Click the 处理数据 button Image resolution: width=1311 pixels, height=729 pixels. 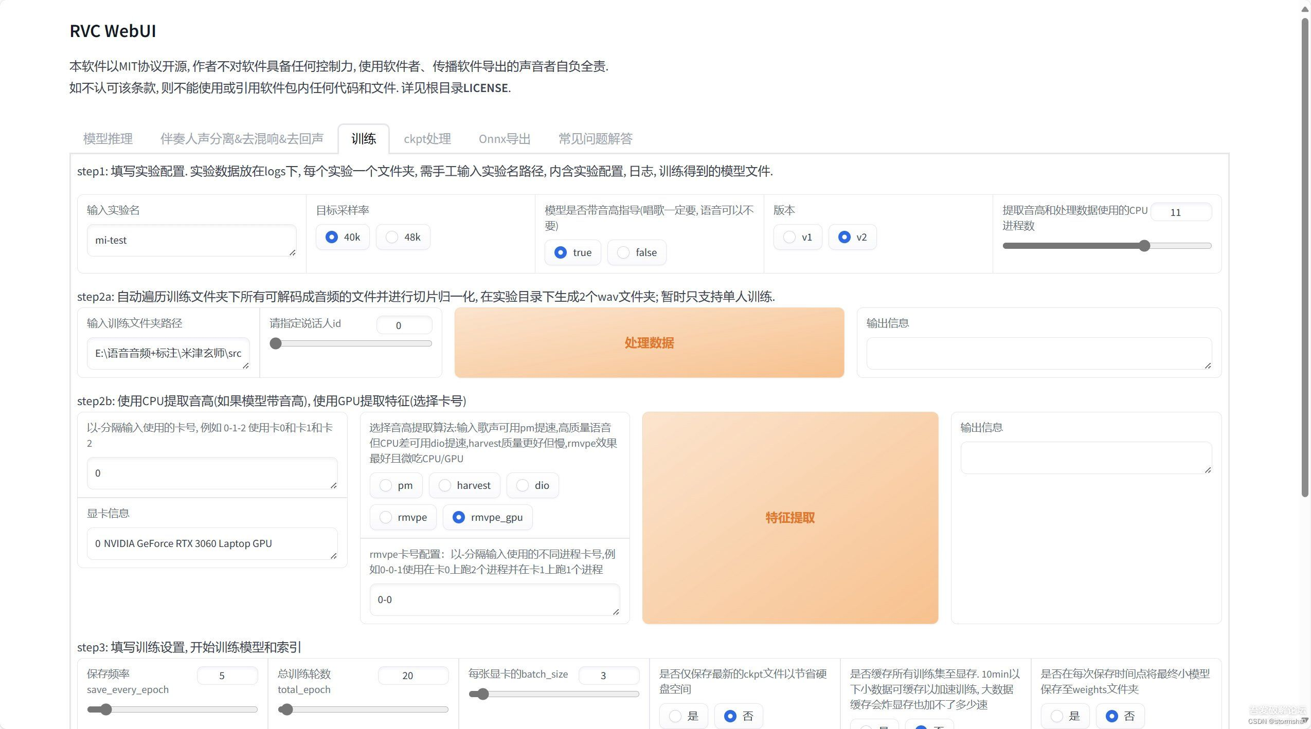point(649,342)
